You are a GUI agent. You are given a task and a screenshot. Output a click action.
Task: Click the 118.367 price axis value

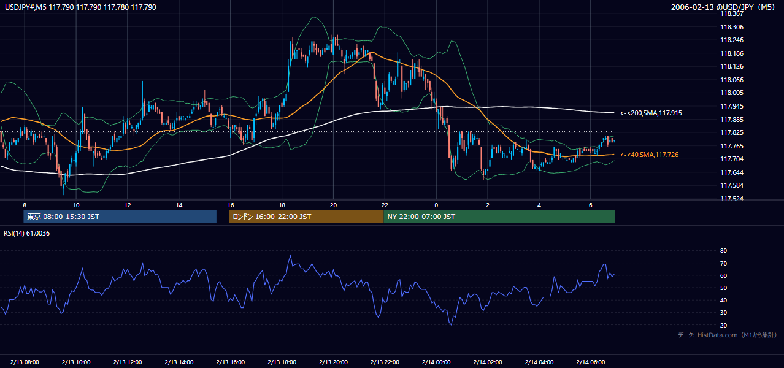point(731,13)
